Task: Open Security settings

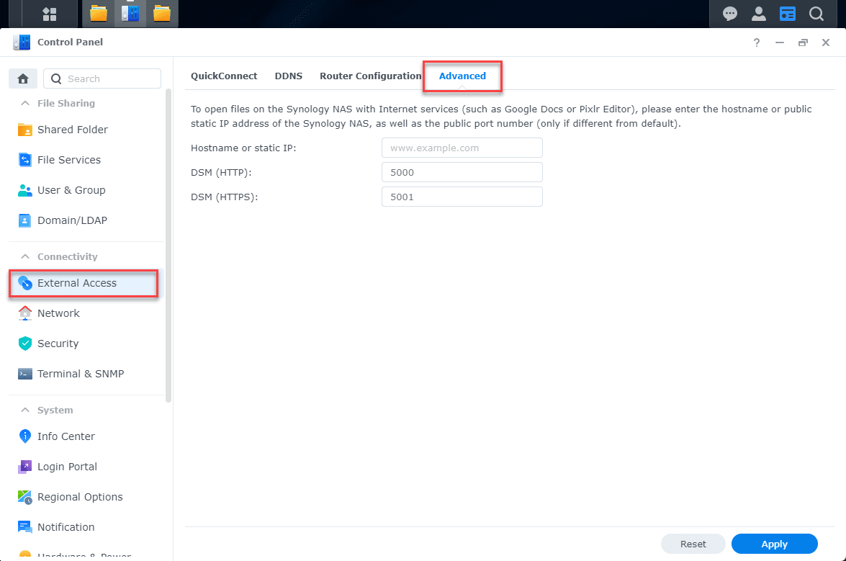Action: [86, 344]
